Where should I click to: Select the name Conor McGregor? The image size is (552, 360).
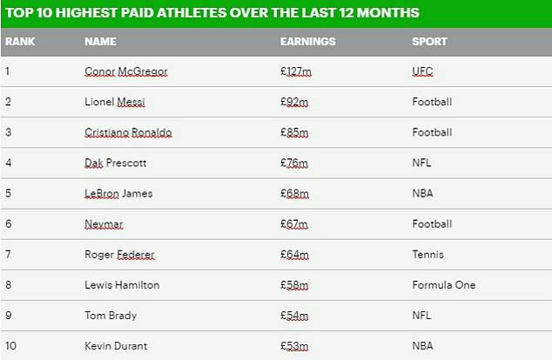tap(126, 71)
